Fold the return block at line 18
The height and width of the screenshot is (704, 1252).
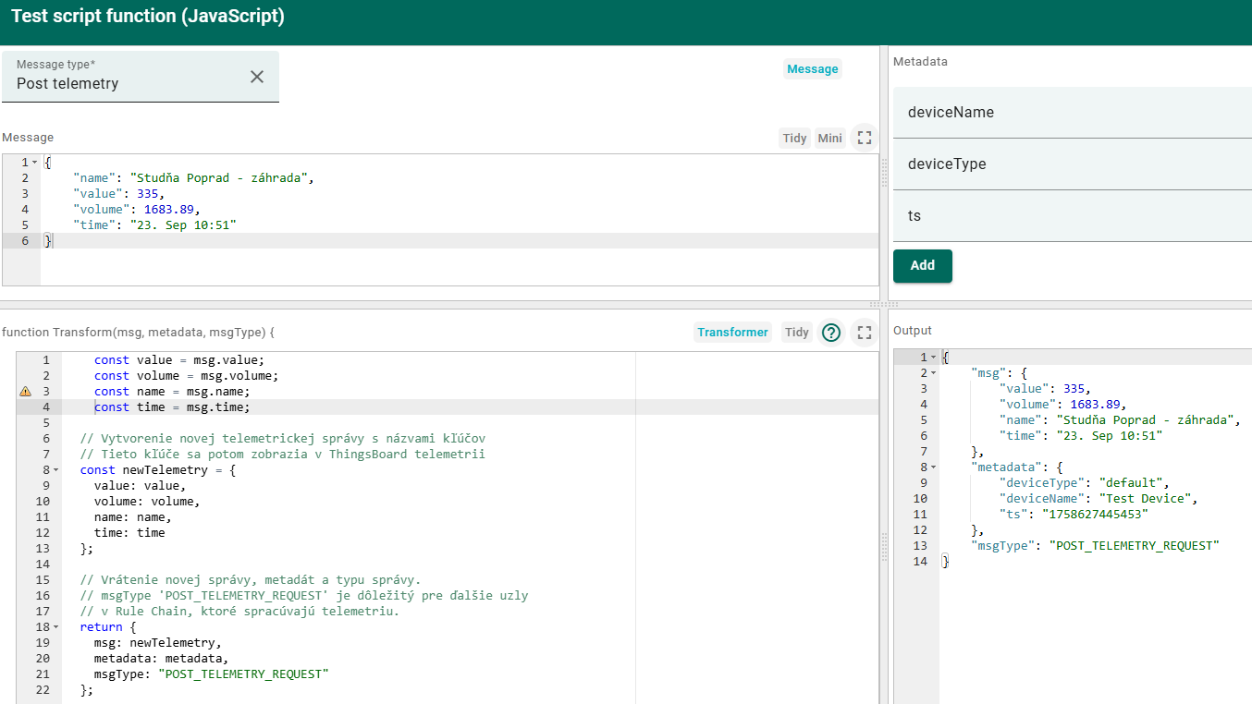pos(55,627)
